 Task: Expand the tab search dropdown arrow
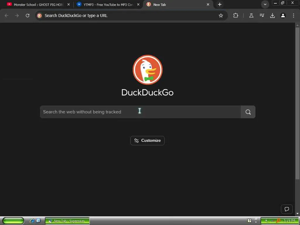point(265,4)
